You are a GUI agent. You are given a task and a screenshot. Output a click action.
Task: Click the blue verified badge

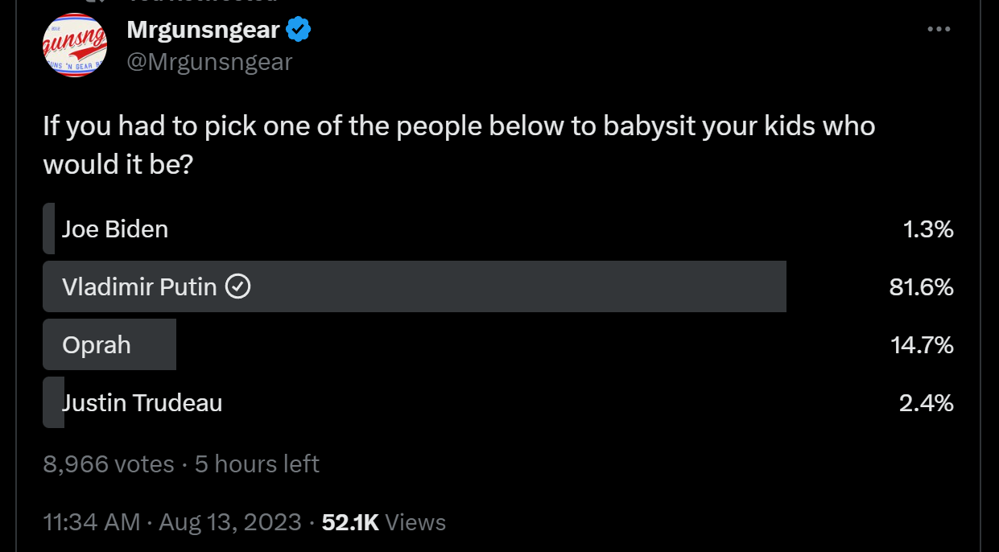299,31
